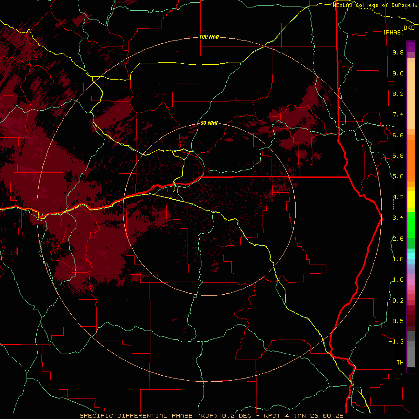
Task: Click the 5.0 color scale label
Action: [398, 176]
